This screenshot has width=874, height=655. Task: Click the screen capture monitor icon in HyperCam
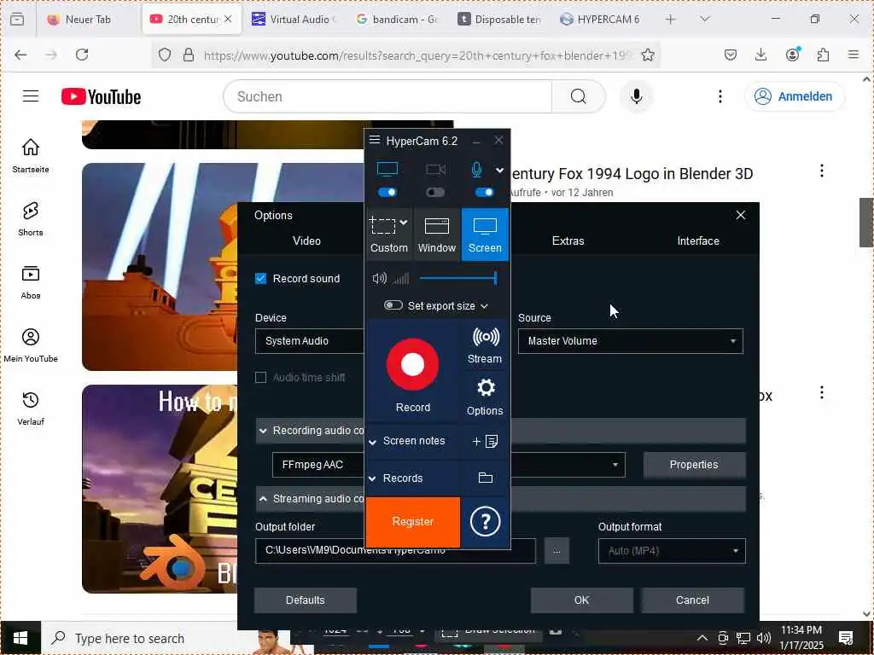387,170
